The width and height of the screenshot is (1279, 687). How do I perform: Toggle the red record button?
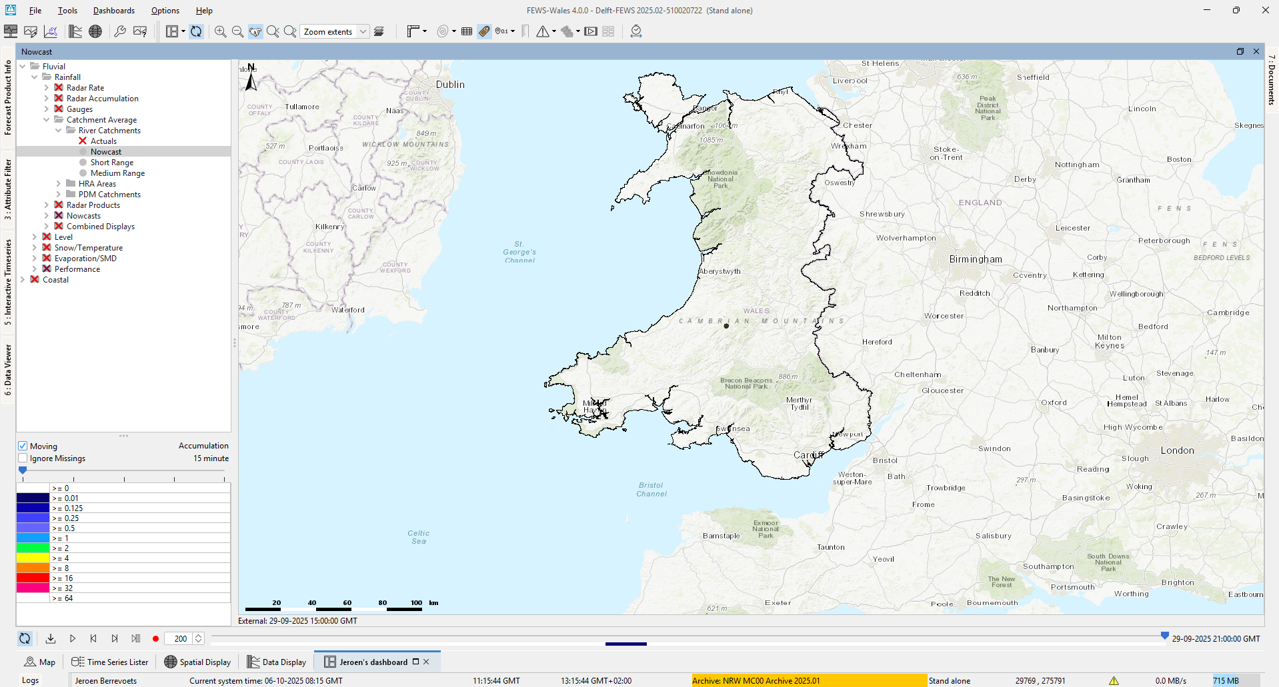tap(155, 638)
